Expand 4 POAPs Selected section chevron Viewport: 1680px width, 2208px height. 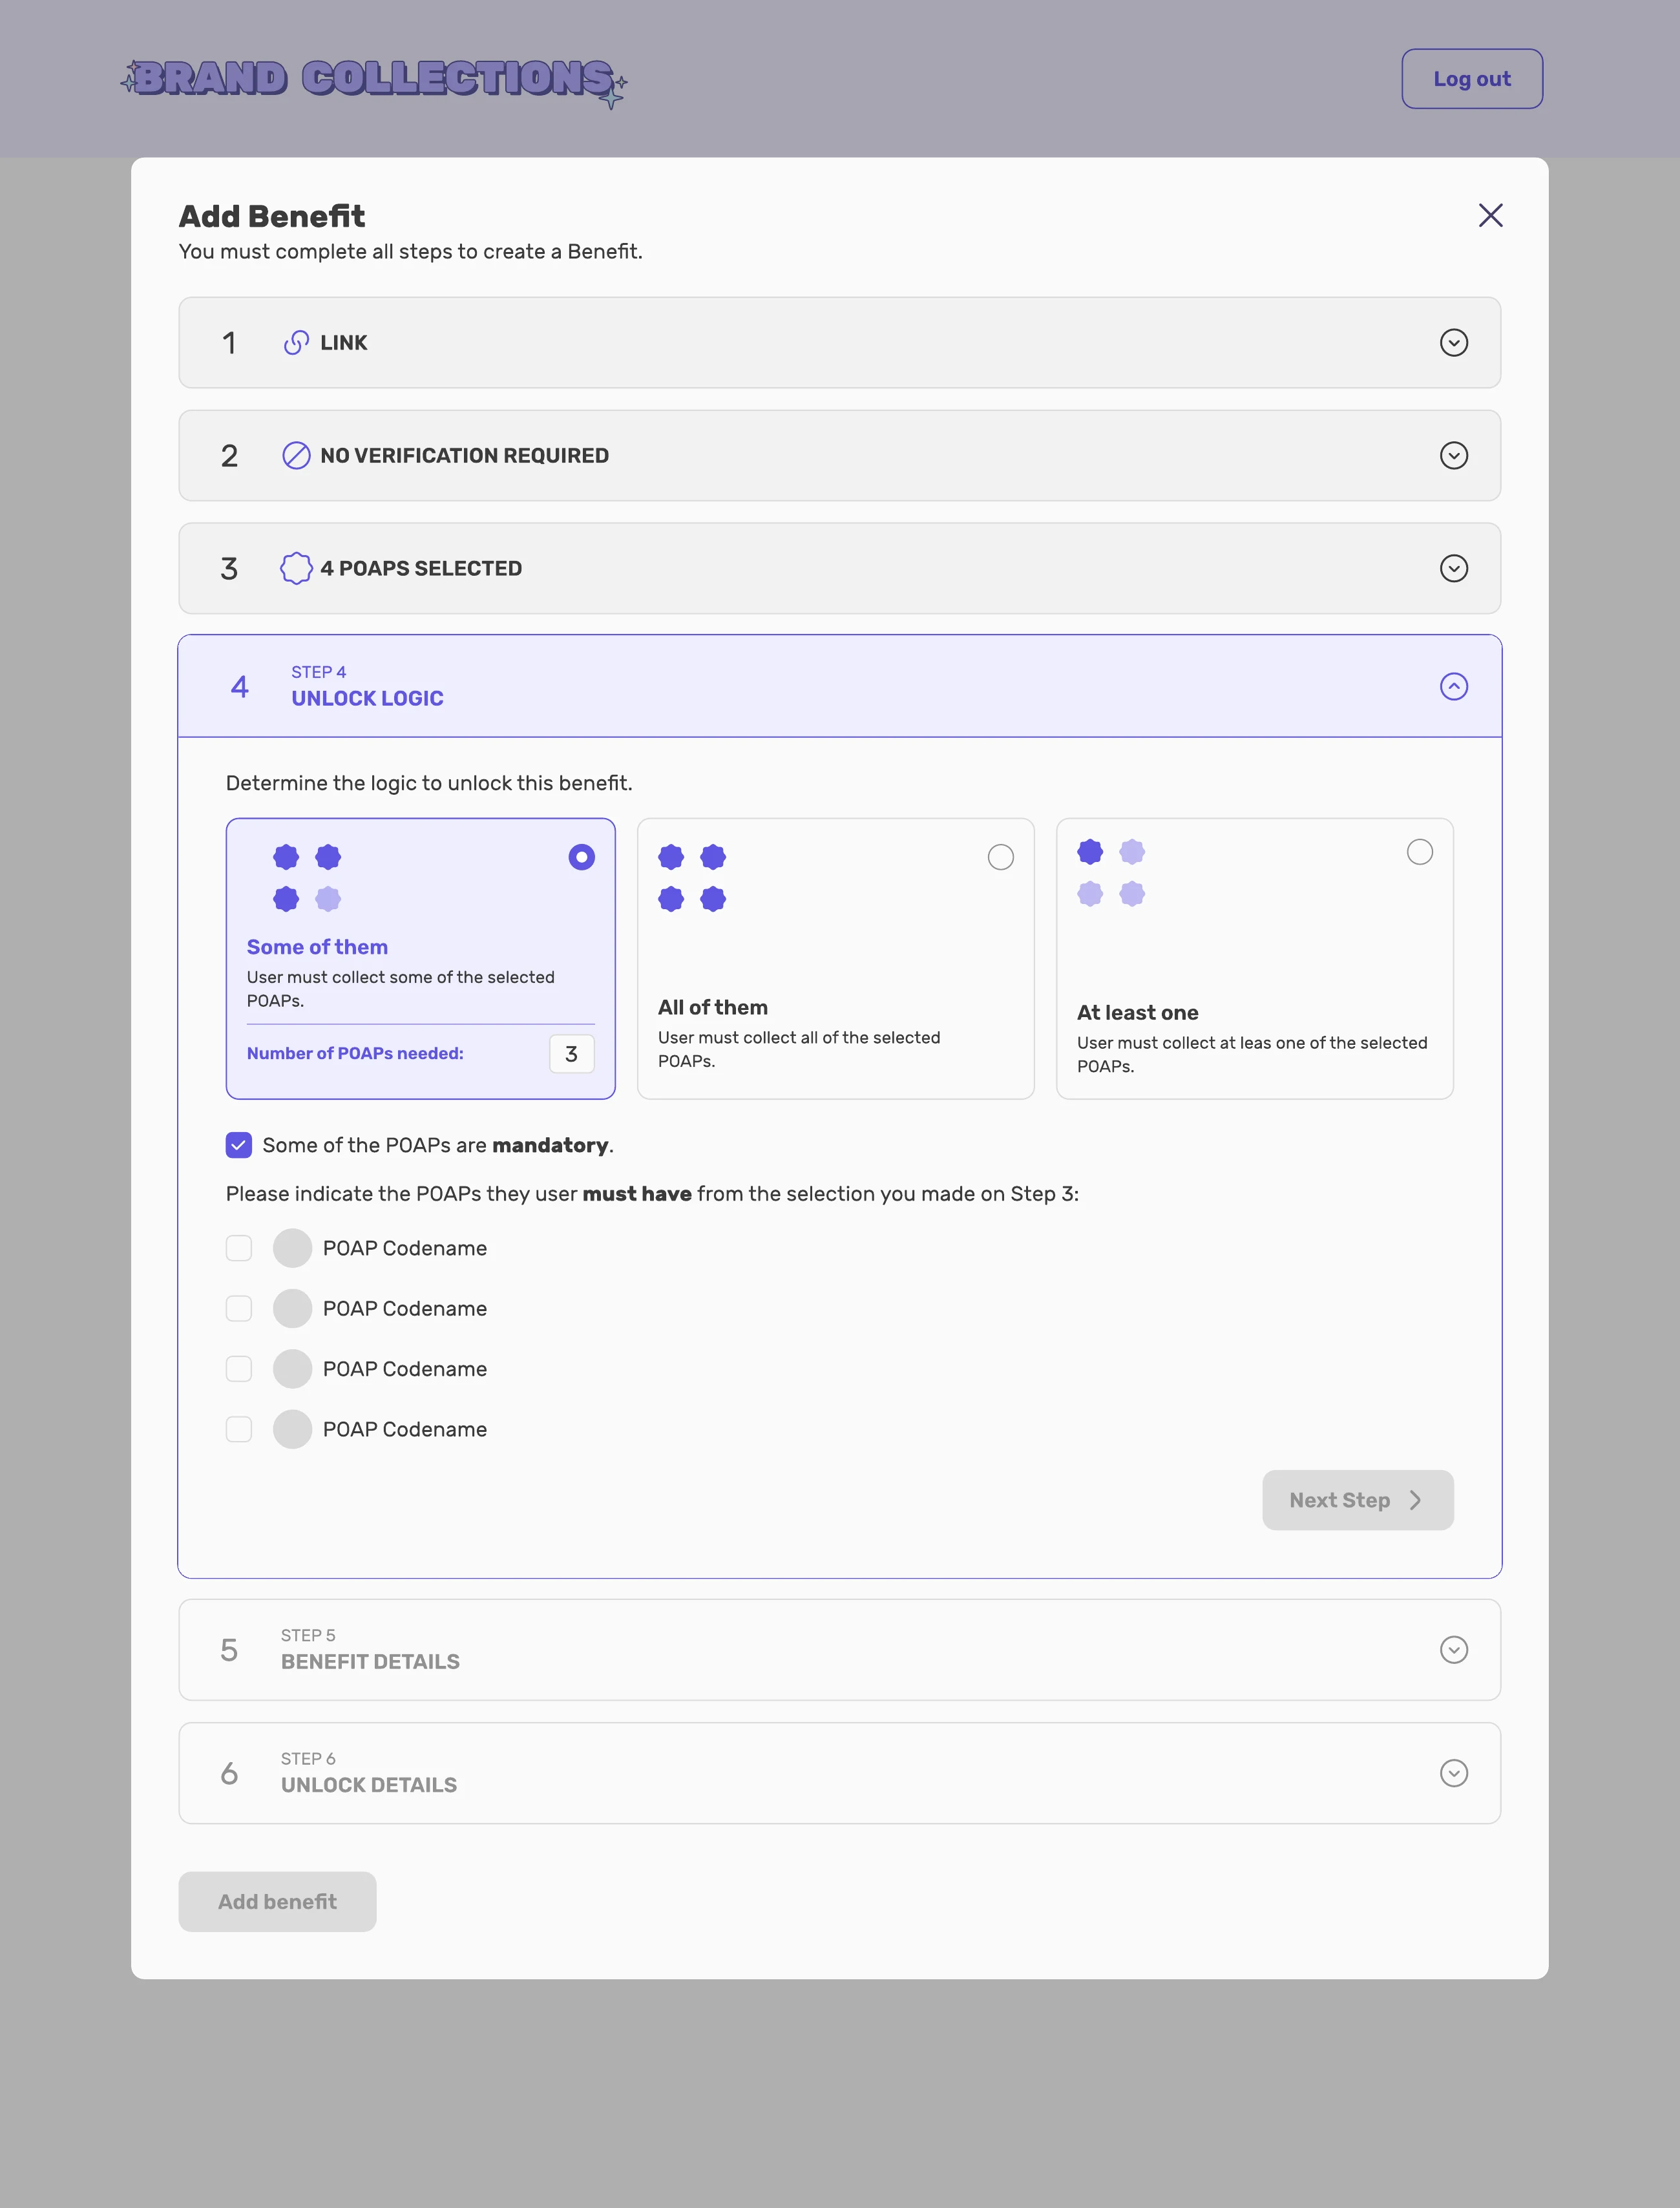1453,568
